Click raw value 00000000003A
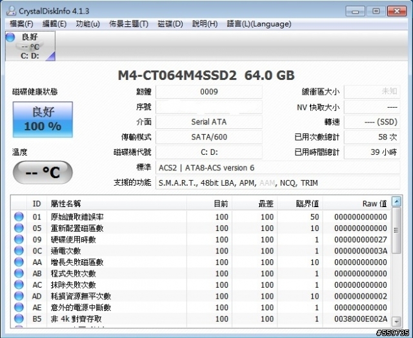The image size is (413, 338). [x=361, y=251]
